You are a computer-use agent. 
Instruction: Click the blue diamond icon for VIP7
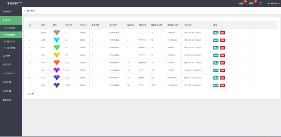click(x=57, y=85)
